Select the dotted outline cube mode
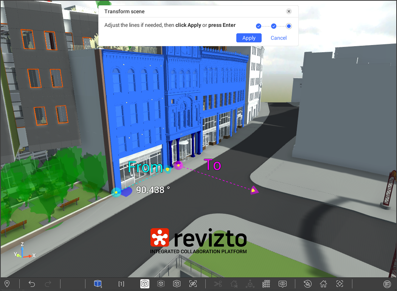The image size is (397, 291). 161,284
